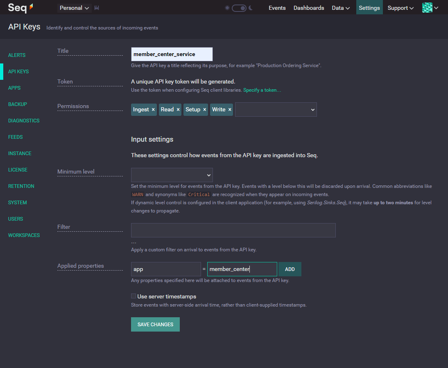Focus the Filter input field

pos(233,230)
